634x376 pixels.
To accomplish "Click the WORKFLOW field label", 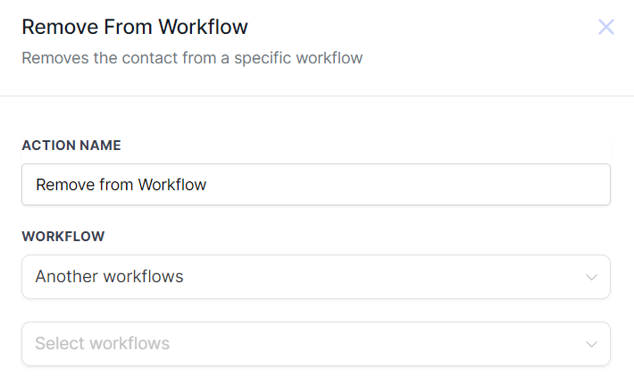I will coord(63,237).
